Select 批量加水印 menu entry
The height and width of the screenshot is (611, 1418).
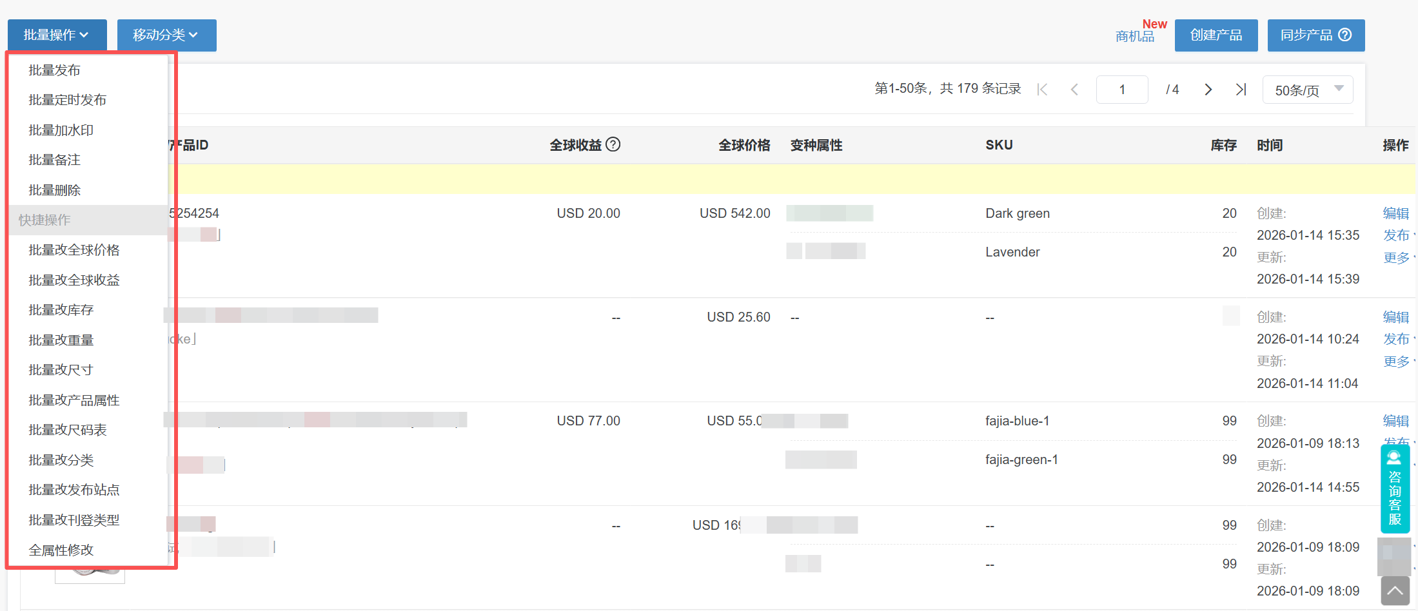click(61, 130)
